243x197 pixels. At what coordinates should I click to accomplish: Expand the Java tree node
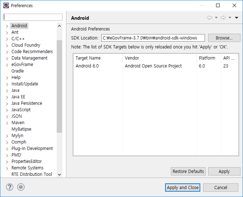(x=7, y=91)
